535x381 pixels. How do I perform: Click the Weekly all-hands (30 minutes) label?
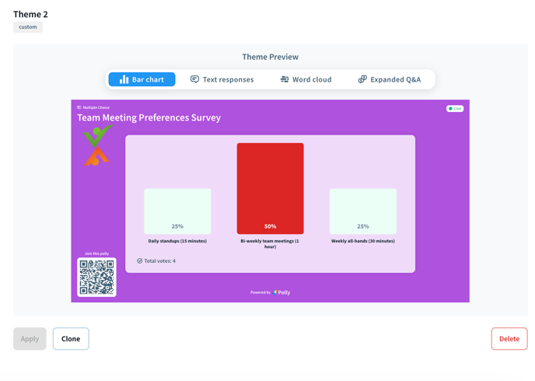coord(363,241)
